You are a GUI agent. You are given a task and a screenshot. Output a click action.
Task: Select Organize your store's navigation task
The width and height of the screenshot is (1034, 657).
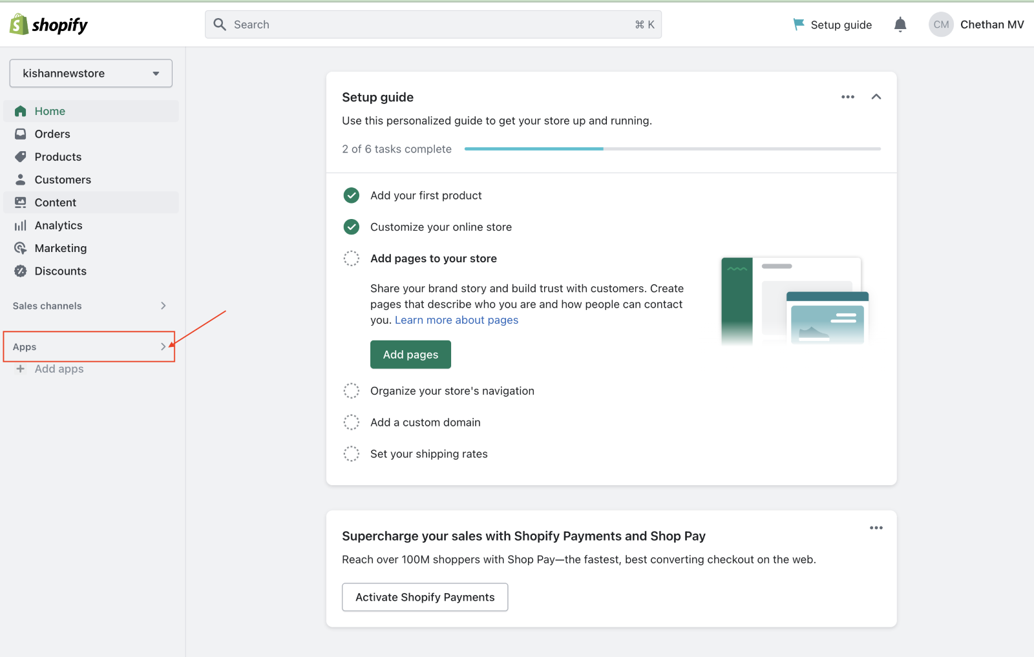pos(452,391)
